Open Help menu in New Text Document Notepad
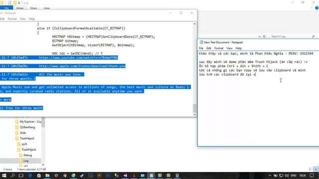The height and width of the screenshot is (179, 319). click(238, 48)
